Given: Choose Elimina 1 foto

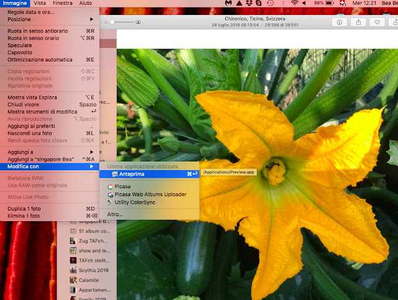Looking at the screenshot, I should [50, 216].
